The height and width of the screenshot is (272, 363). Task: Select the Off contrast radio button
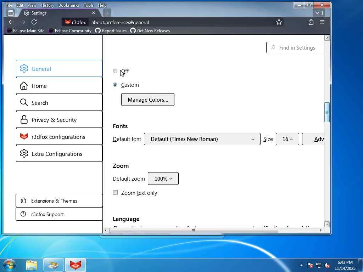[x=115, y=71]
